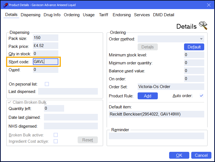This screenshot has height=162, width=215.
Task: Click the Reset button
Action: click(88, 140)
